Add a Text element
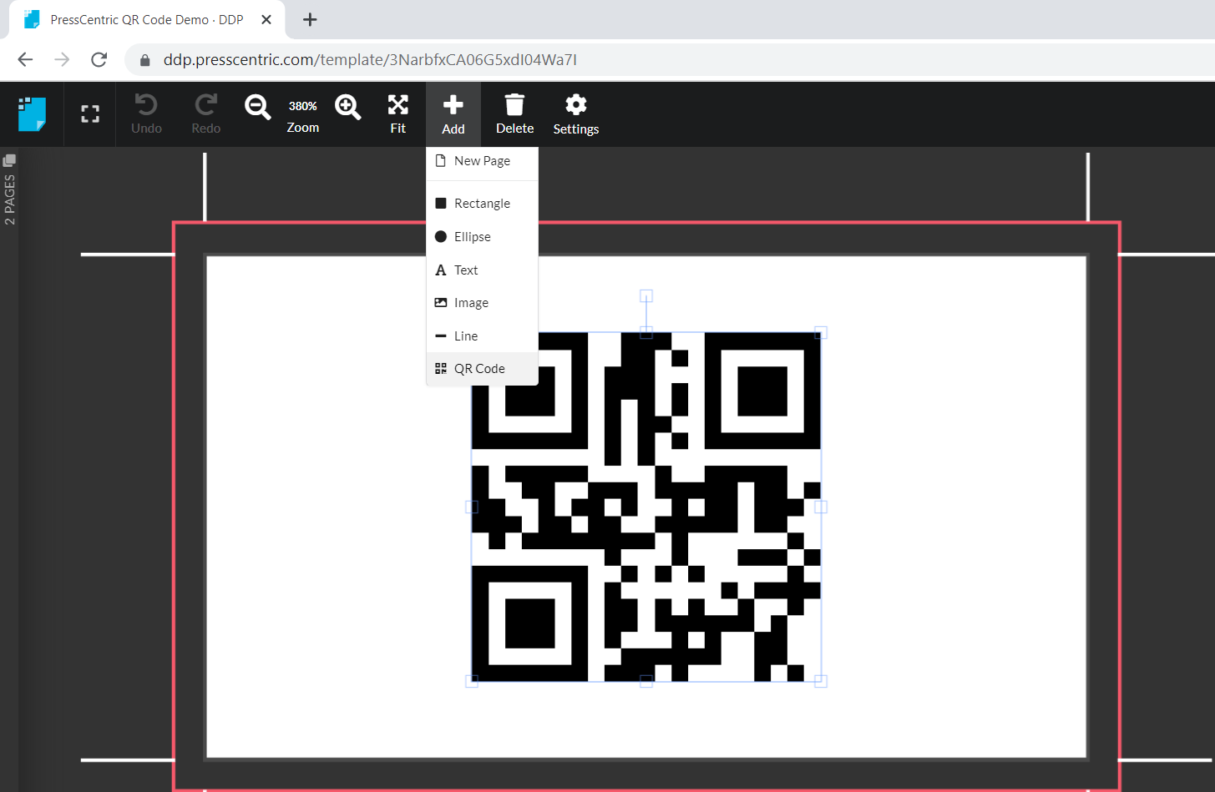The width and height of the screenshot is (1215, 792). (483, 270)
